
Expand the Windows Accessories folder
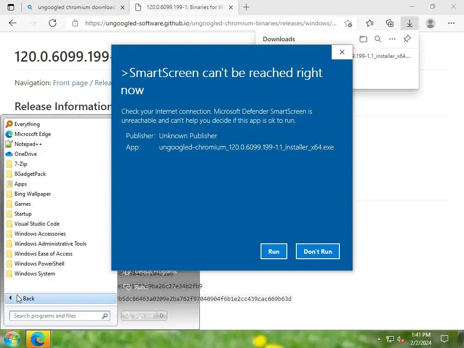tap(60, 234)
